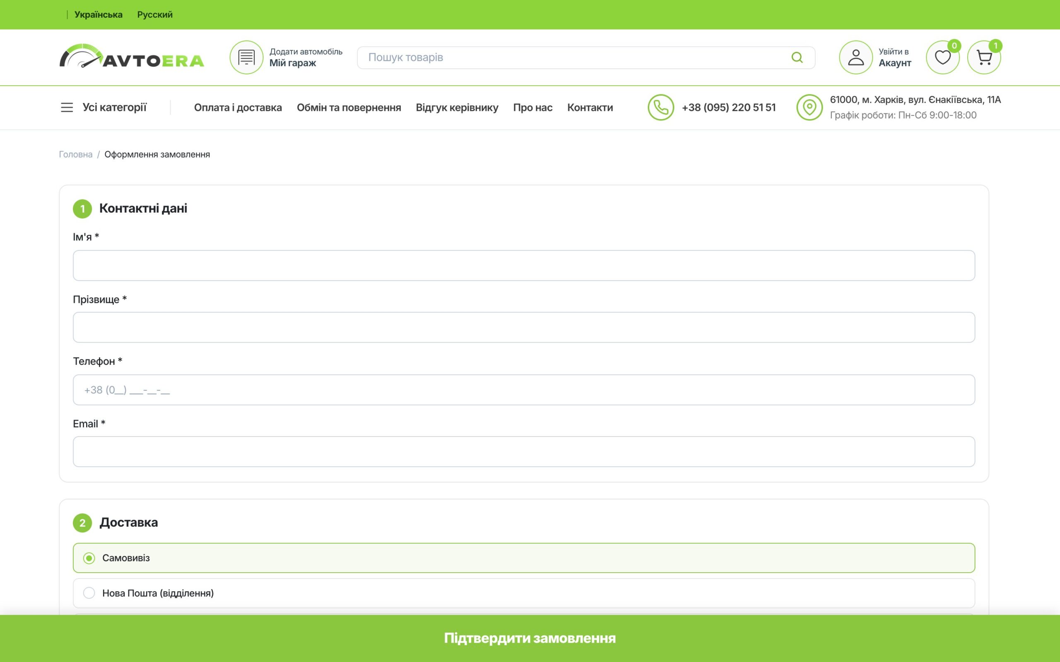This screenshot has height=662, width=1060.
Task: Open Обмін та повернення page
Action: (349, 107)
